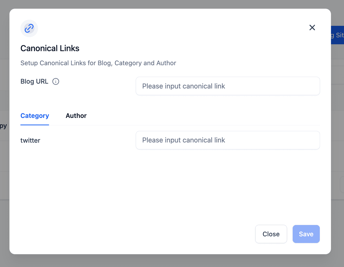Click the chain link icon above the title

tap(29, 28)
